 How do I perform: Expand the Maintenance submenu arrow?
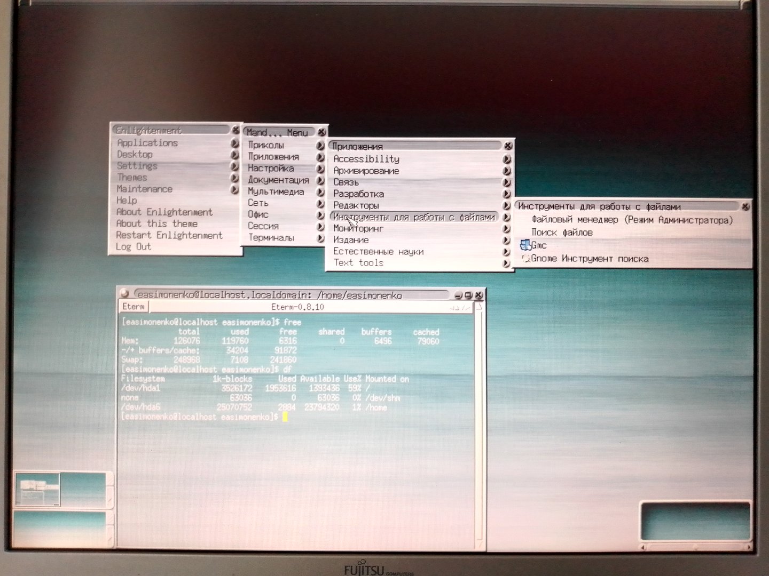(234, 189)
